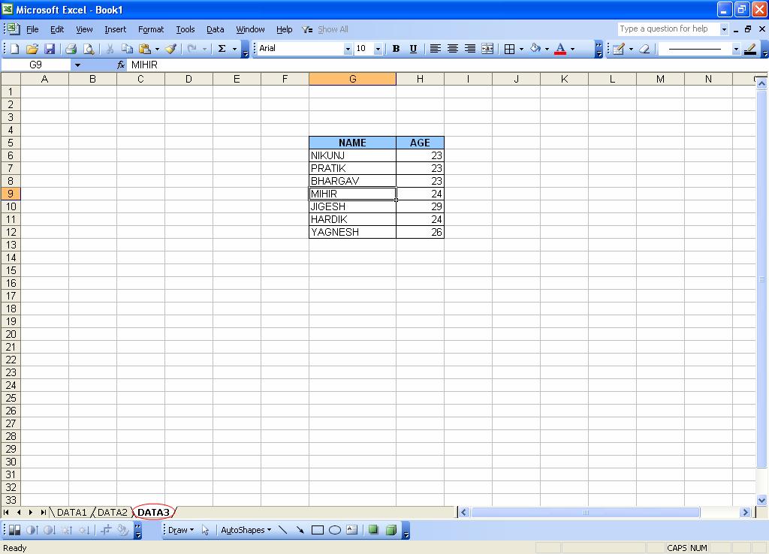Select the Rectangle shape tool
Viewport: 769px width, 554px height.
318,530
